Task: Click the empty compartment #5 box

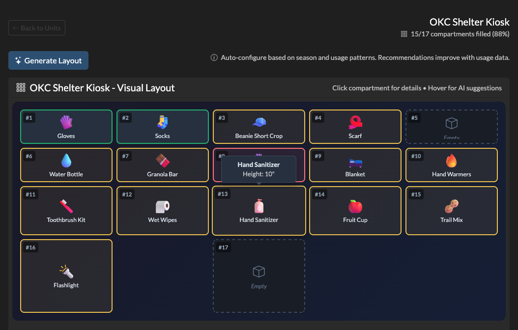Action: coord(452,127)
